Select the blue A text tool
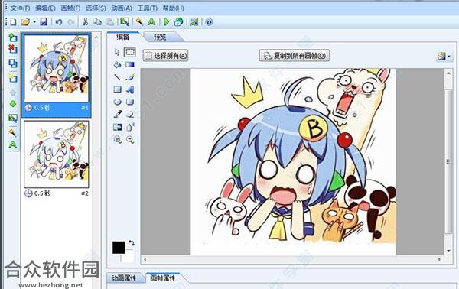 pyautogui.click(x=130, y=89)
